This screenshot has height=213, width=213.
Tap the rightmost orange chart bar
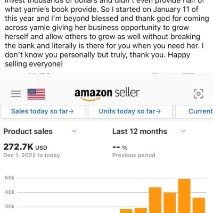199,205
